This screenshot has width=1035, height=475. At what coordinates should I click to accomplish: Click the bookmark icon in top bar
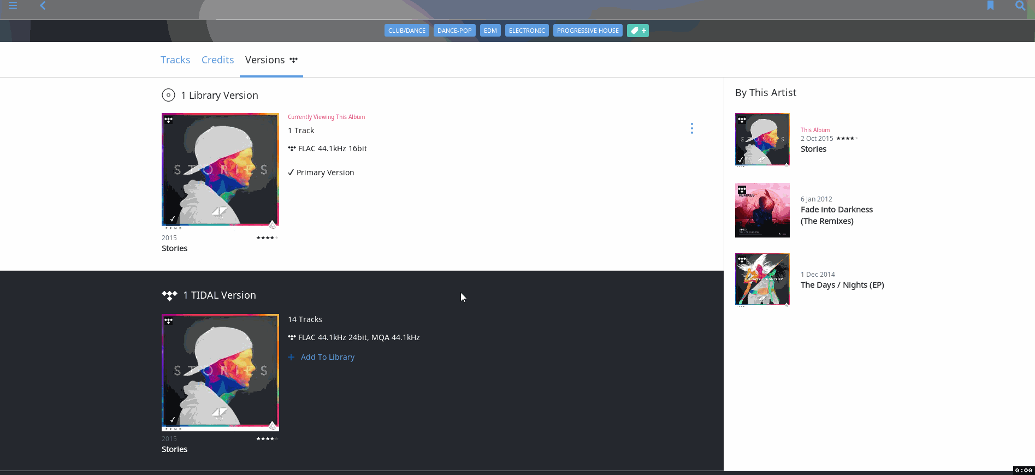click(990, 5)
